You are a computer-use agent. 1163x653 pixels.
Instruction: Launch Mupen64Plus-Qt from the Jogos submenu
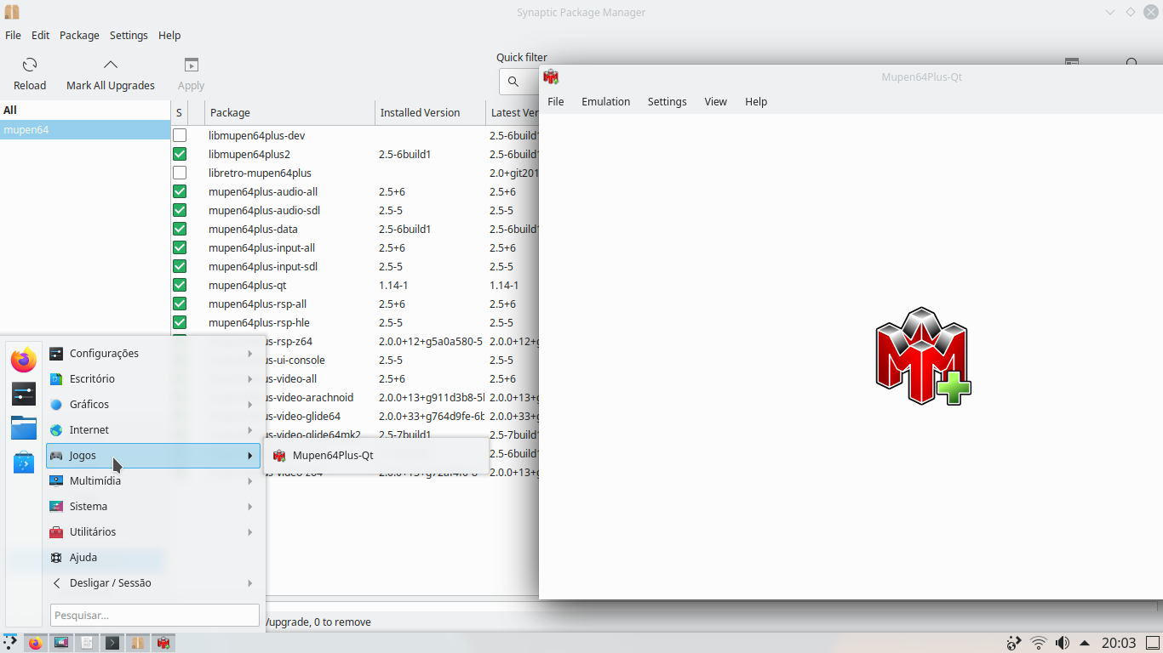click(375, 455)
